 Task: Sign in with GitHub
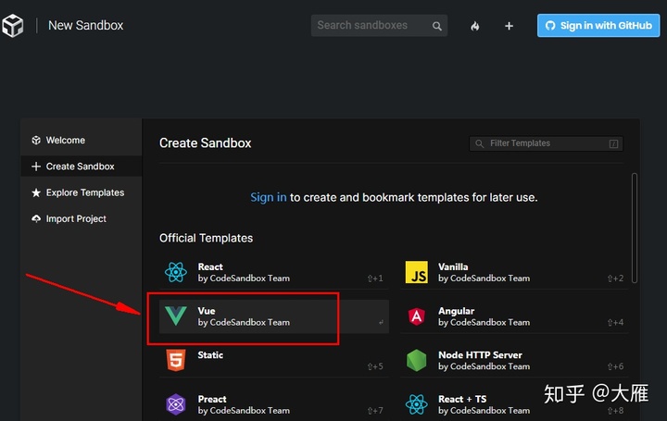[x=598, y=26]
